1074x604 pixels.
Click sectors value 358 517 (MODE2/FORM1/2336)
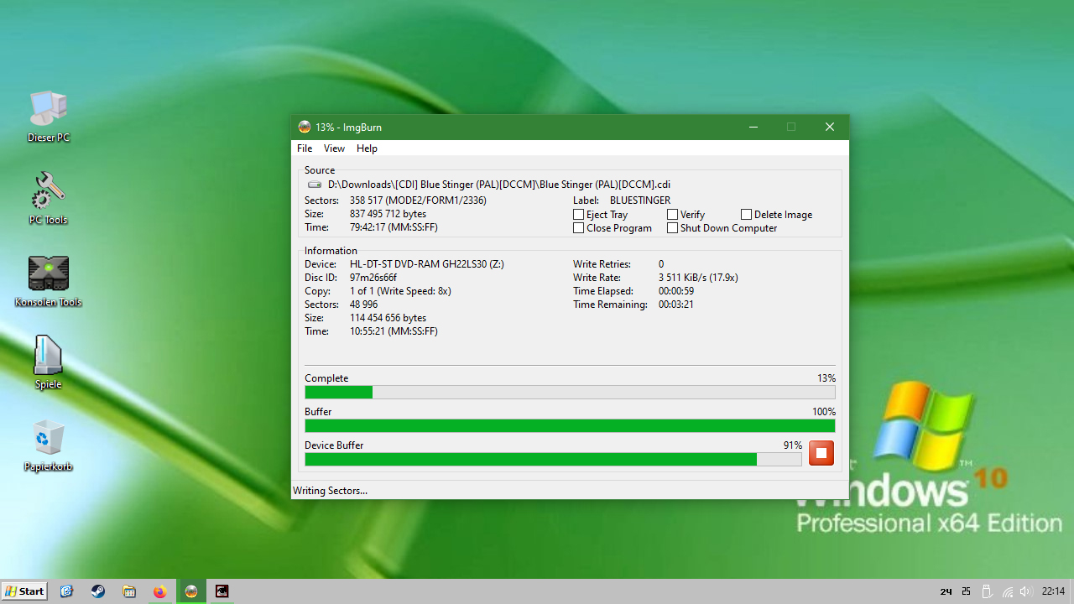coord(418,200)
